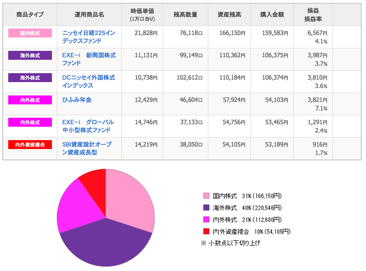Click unit price 14,746円

[x=146, y=123]
